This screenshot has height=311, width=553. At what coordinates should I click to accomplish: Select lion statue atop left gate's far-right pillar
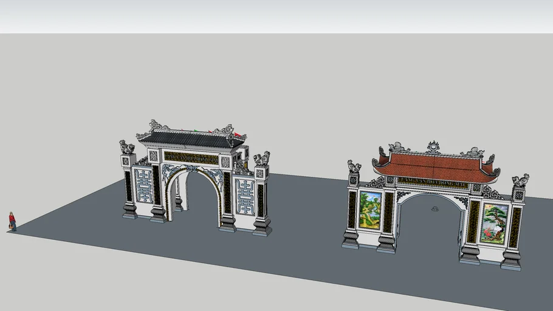(262, 160)
